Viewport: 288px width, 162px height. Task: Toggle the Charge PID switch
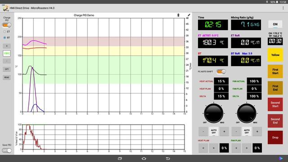(7, 25)
